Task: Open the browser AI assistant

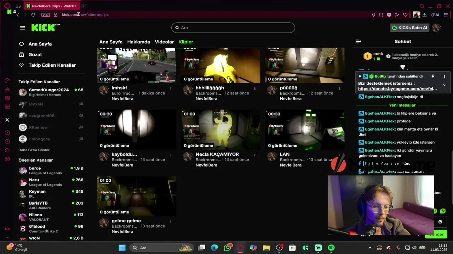Action: (x=435, y=15)
